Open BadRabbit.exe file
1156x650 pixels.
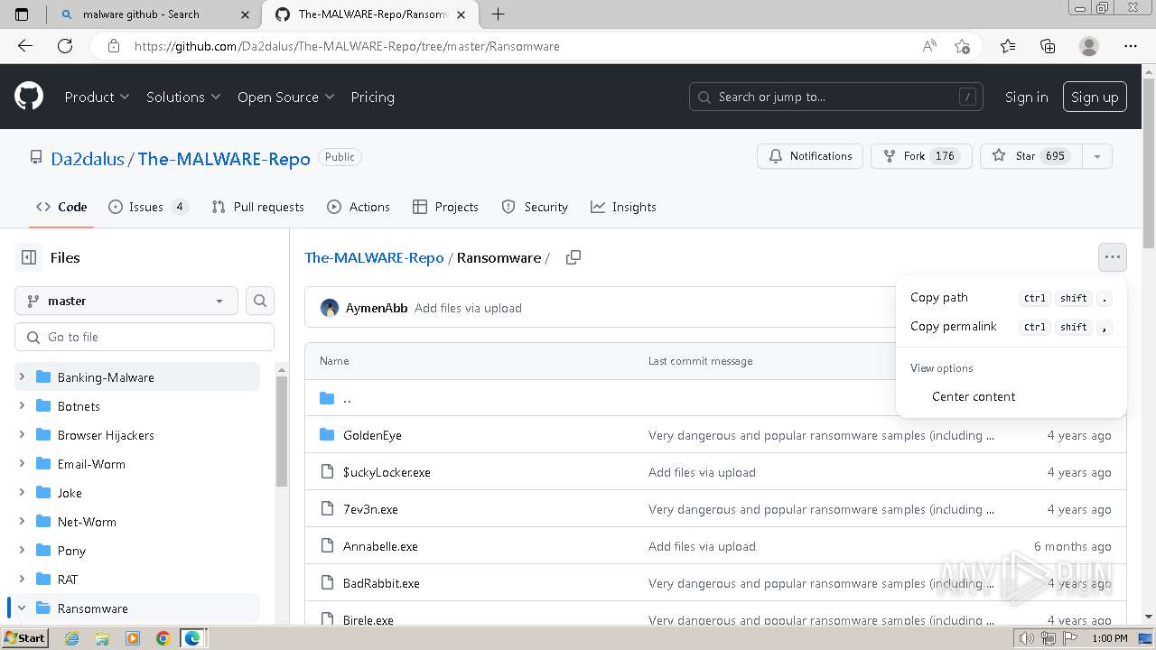click(381, 583)
